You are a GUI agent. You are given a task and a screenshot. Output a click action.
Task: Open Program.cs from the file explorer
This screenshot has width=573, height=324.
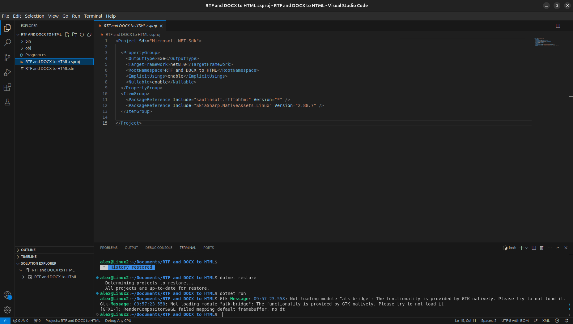click(x=35, y=55)
